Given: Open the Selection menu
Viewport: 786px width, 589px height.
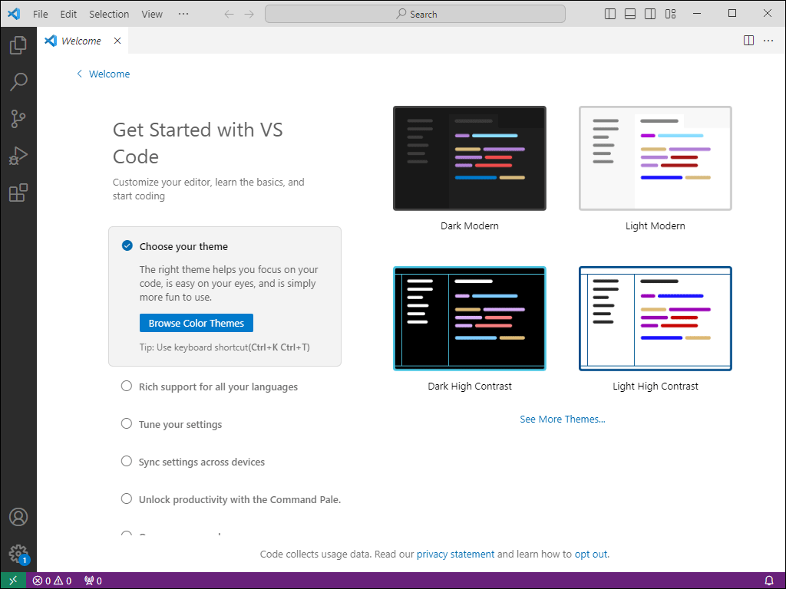Looking at the screenshot, I should pyautogui.click(x=109, y=14).
